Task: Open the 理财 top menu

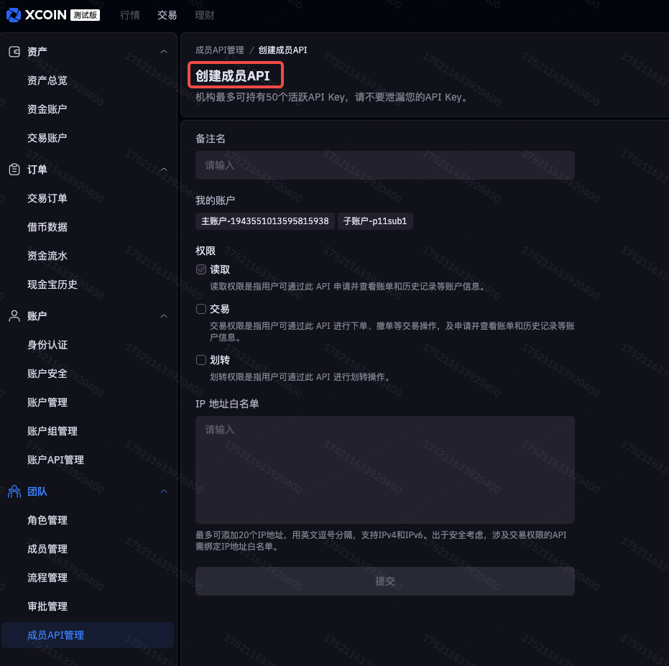Action: (205, 15)
